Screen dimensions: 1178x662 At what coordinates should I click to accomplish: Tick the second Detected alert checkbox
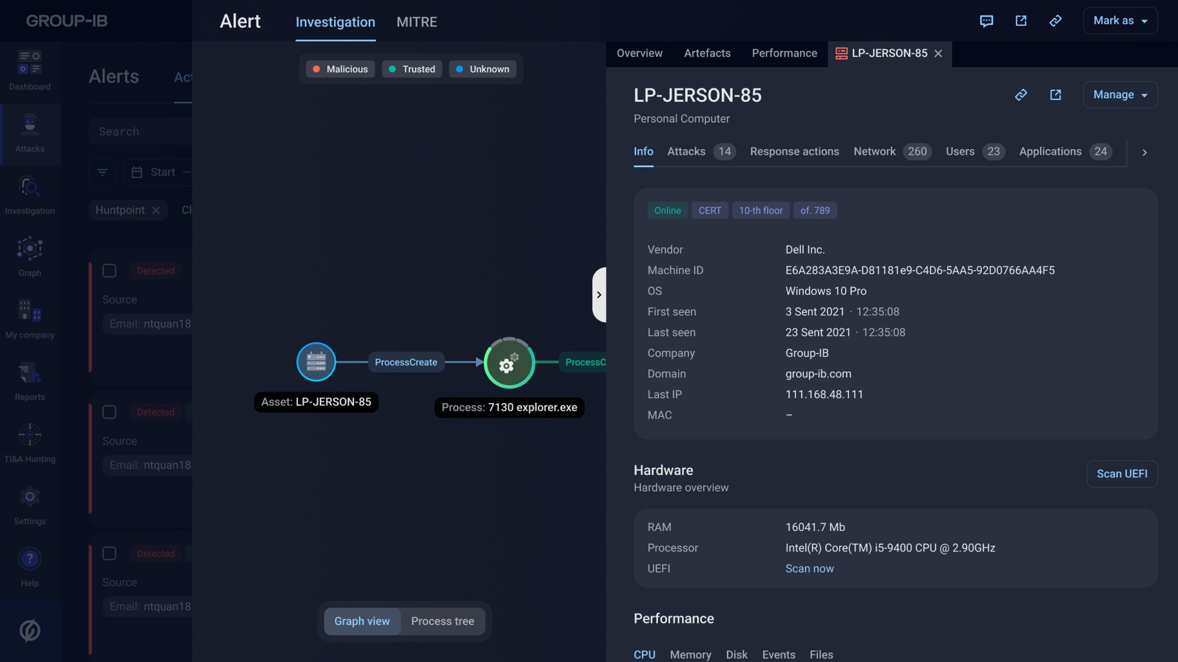(x=109, y=412)
